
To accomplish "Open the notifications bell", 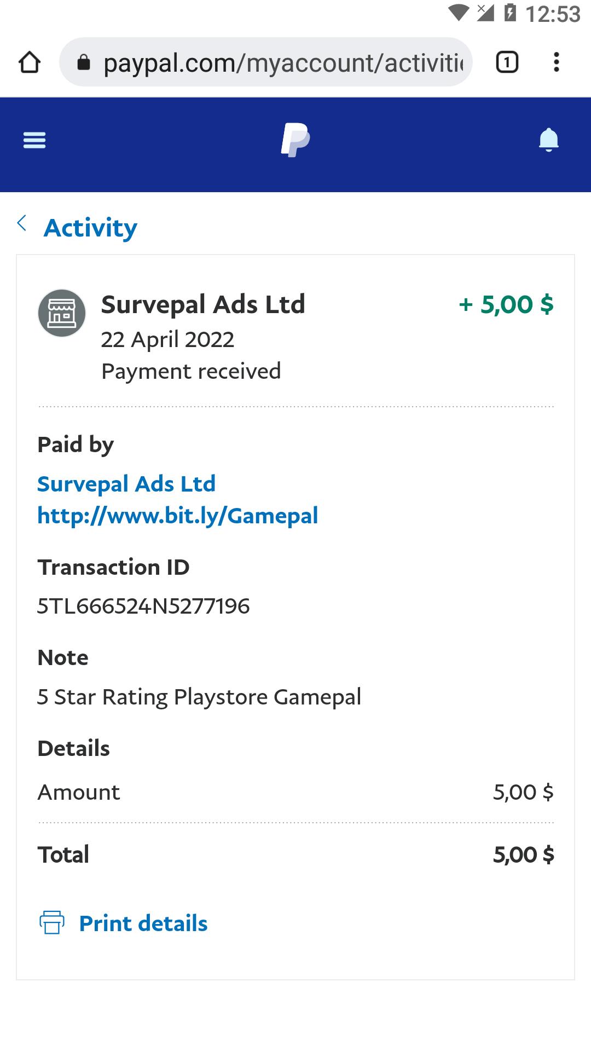I will tap(548, 140).
